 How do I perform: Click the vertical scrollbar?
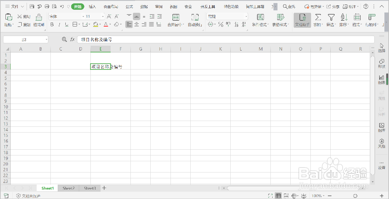372,115
